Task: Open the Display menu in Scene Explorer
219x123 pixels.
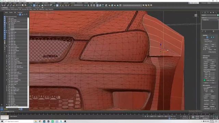Action: pos(11,12)
